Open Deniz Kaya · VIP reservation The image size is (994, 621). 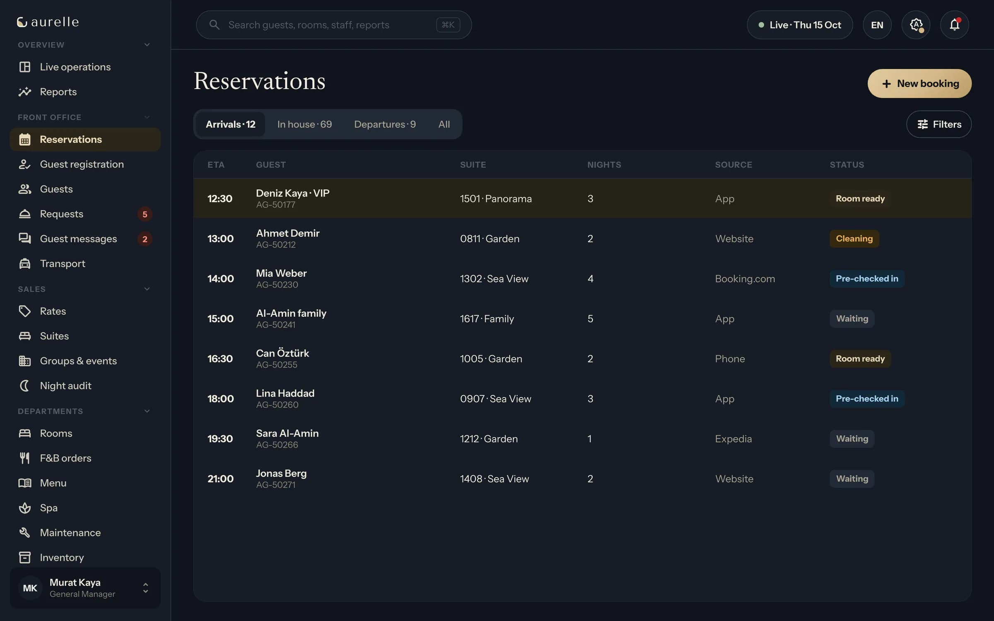coord(582,199)
